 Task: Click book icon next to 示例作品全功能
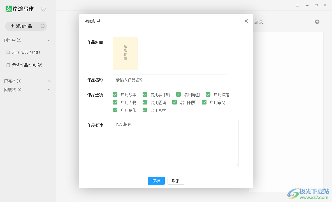(x=8, y=52)
